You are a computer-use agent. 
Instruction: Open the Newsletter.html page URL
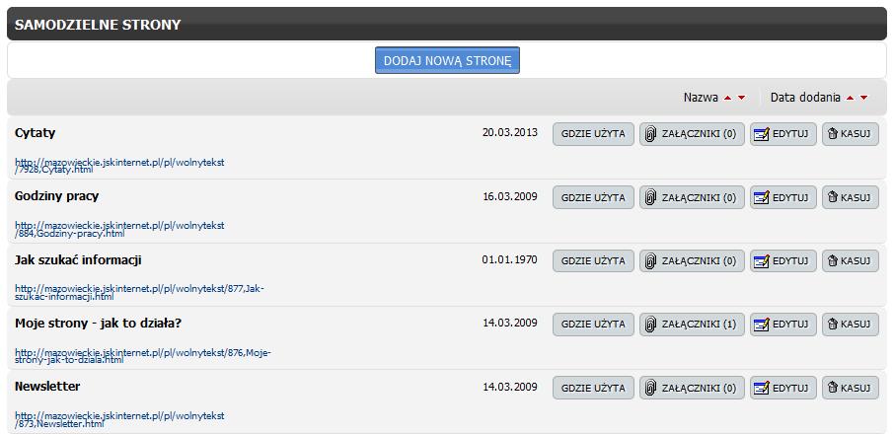[119, 419]
